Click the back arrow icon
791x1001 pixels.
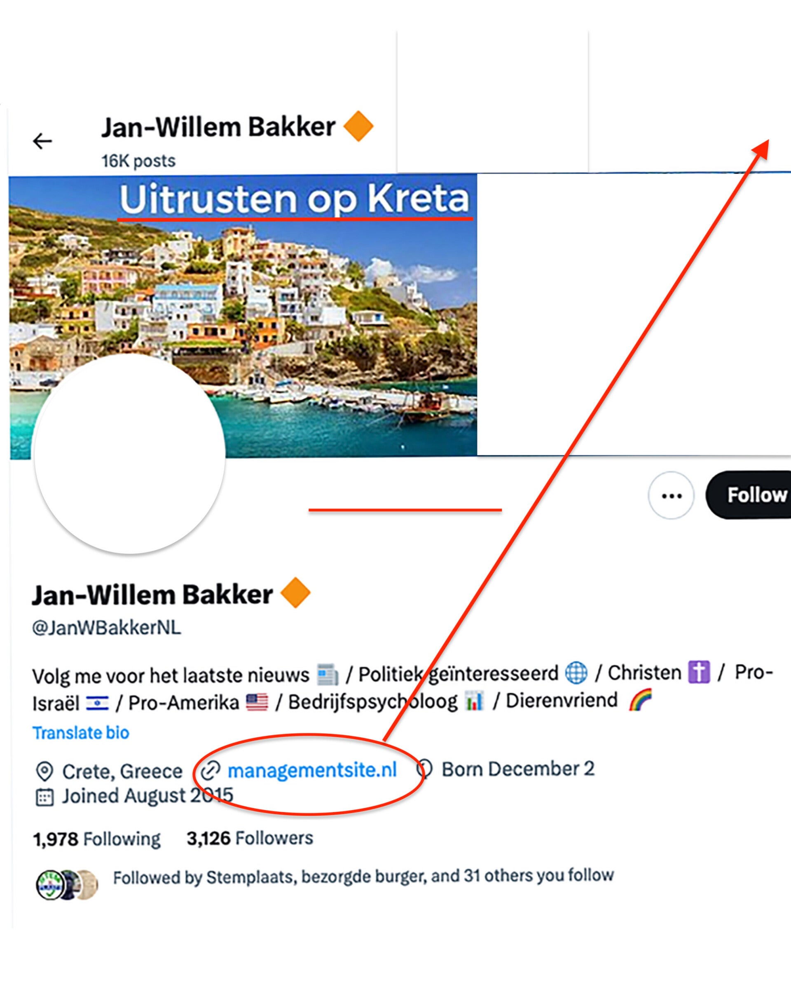click(x=42, y=141)
